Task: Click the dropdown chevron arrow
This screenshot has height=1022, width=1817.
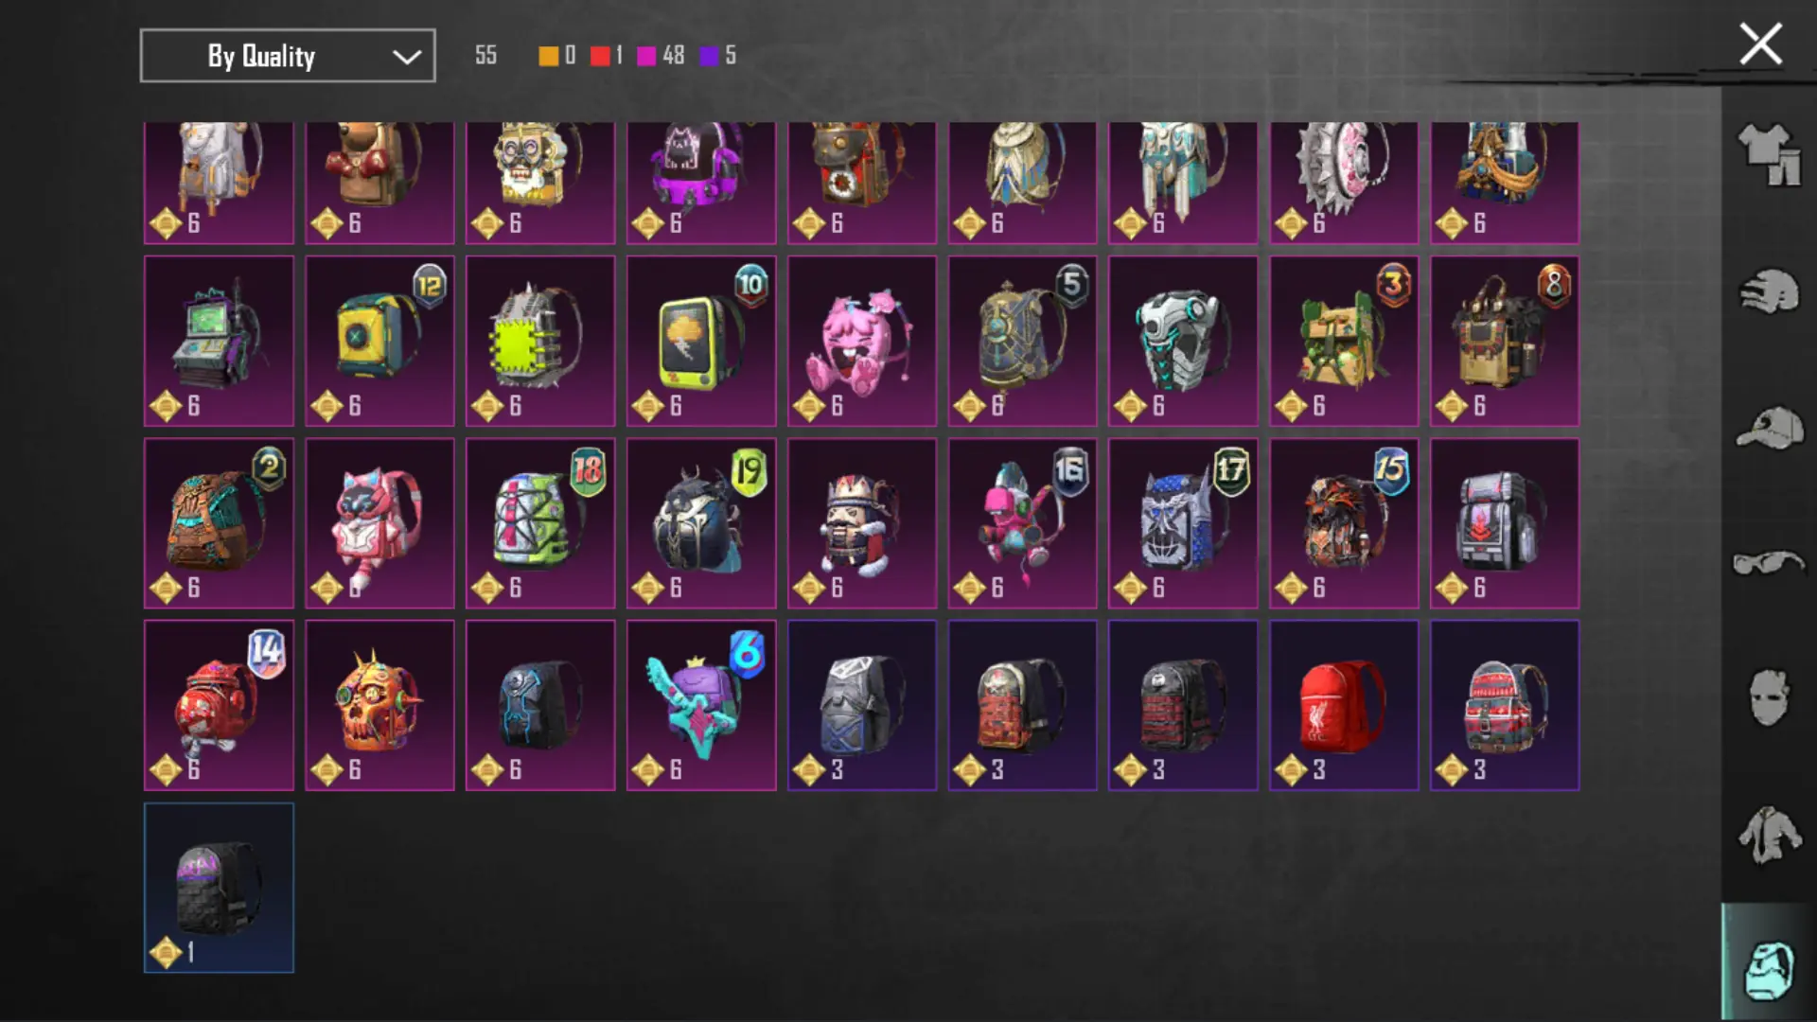Action: (x=407, y=57)
